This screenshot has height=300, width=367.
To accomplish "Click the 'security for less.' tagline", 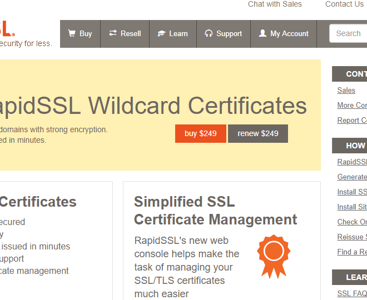I will coord(26,43).
